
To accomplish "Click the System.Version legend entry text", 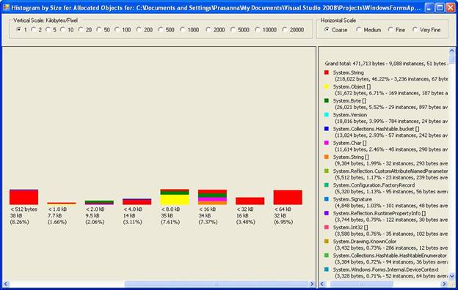I will pyautogui.click(x=350, y=115).
